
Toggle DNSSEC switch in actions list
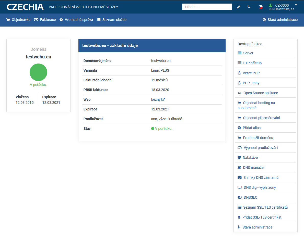point(240,197)
